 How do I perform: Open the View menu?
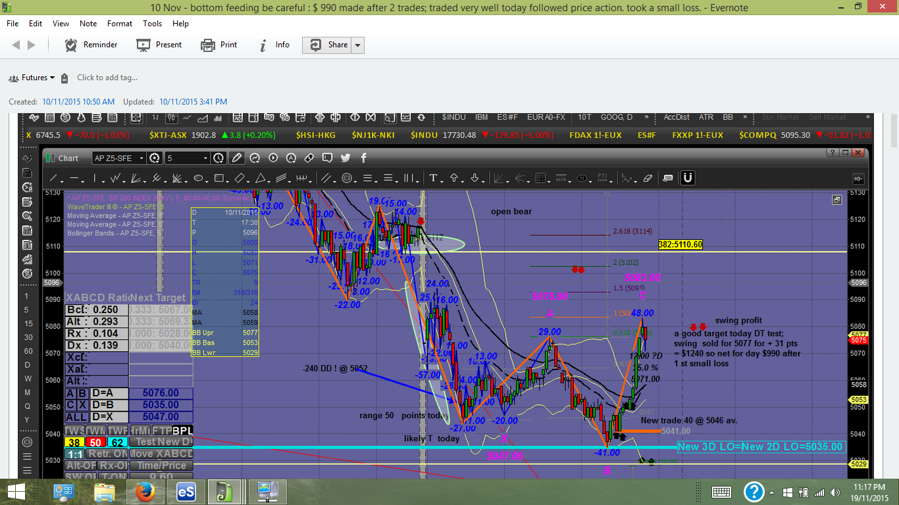pyautogui.click(x=61, y=23)
